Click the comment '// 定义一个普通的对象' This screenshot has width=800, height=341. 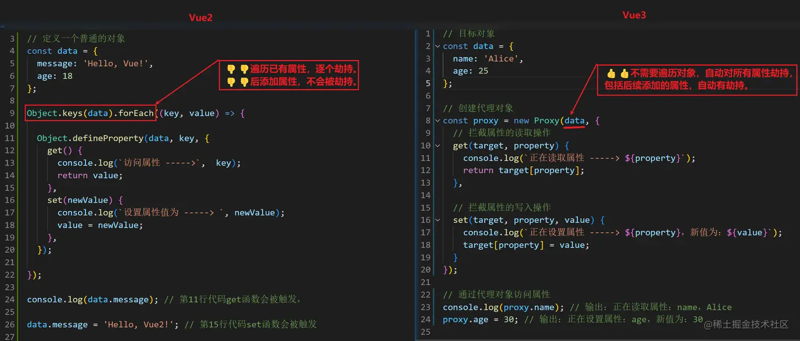tap(76, 39)
